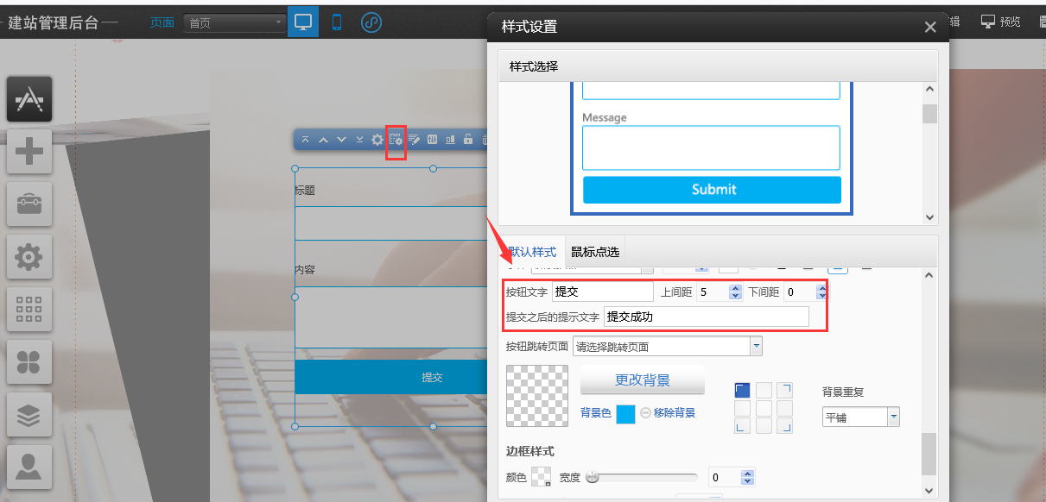Image resolution: width=1046 pixels, height=502 pixels.
Task: Click the unlock padlock icon on module toolbar
Action: (468, 140)
